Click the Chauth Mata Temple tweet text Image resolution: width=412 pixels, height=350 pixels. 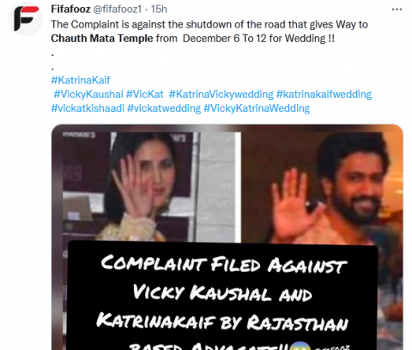[102, 39]
